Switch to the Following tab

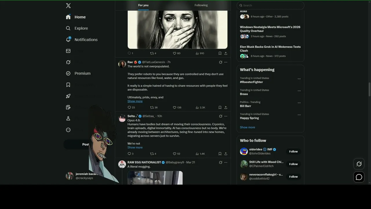201,5
